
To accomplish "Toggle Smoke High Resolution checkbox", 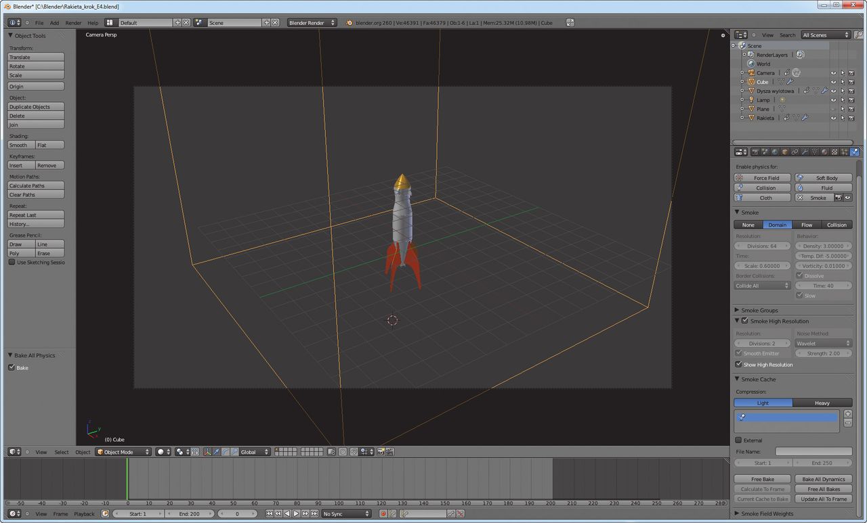I will (745, 321).
